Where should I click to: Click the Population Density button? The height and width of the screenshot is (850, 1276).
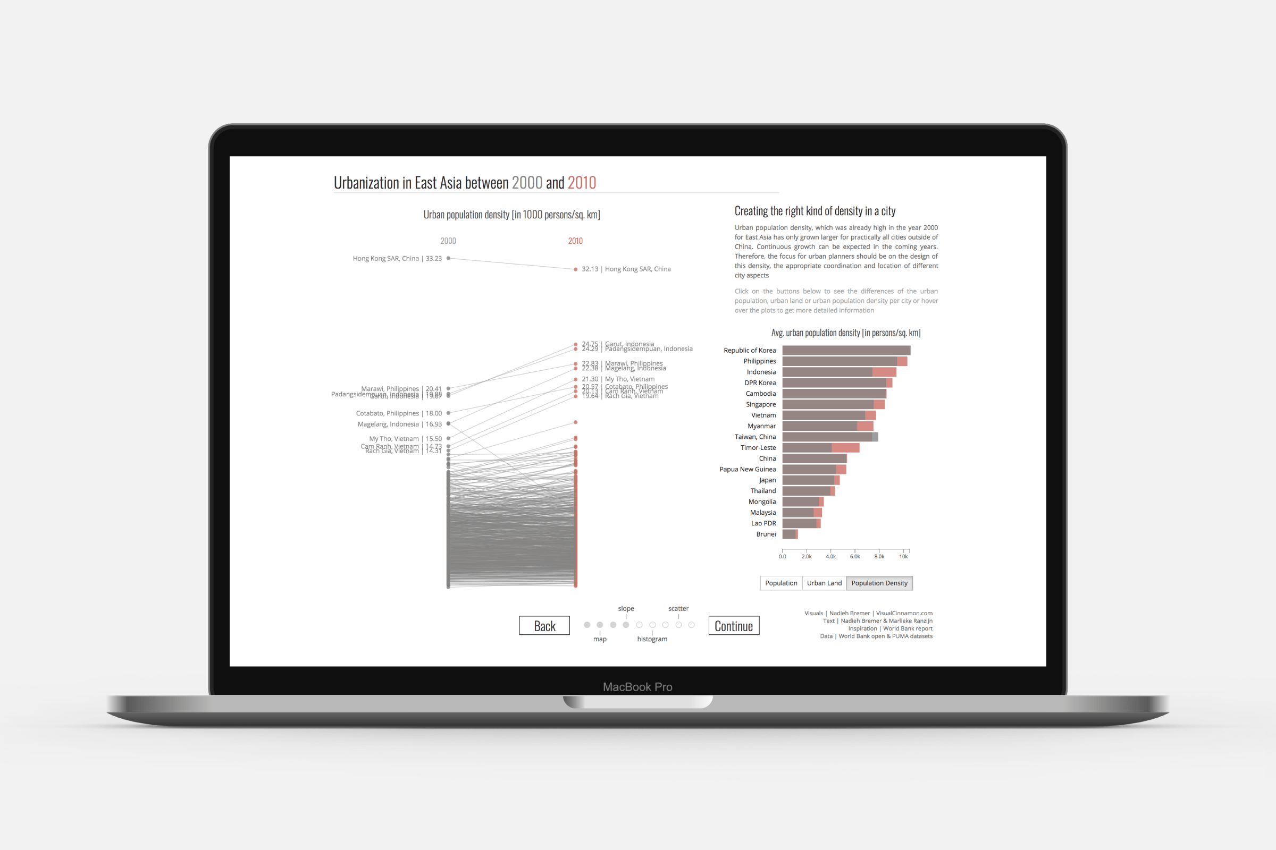coord(877,582)
